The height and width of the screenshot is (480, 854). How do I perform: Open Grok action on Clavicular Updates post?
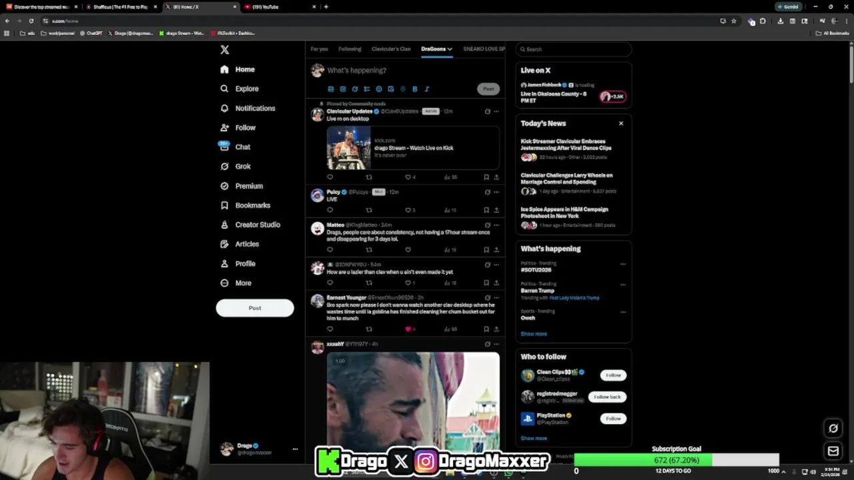click(x=487, y=111)
